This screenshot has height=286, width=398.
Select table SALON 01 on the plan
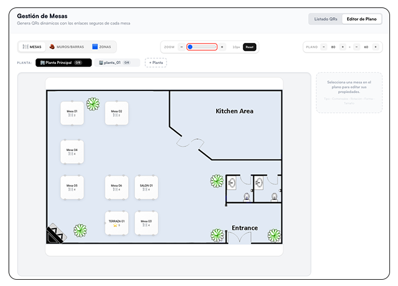point(146,188)
